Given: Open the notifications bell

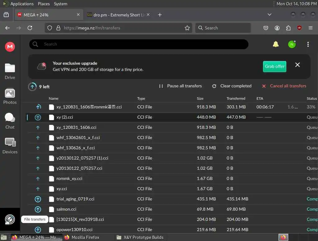Looking at the screenshot, I should click(276, 44).
